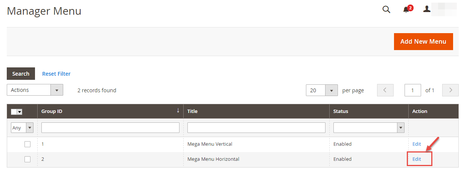Click the Title filter text field
The height and width of the screenshot is (183, 464).
pos(256,128)
